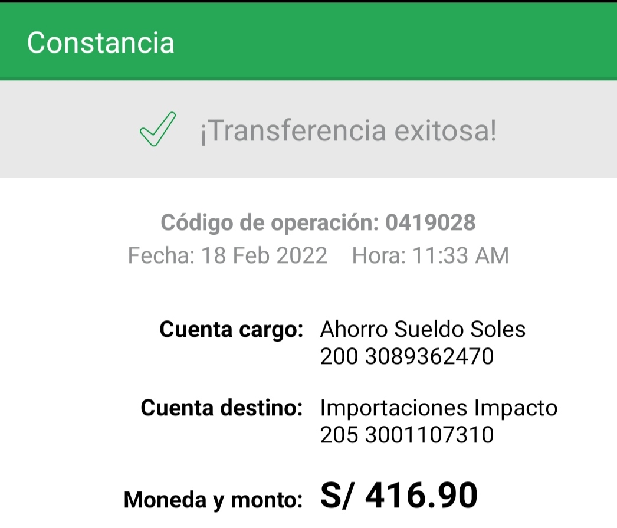
Task: Select the 416.90 amount value
Action: [421, 496]
